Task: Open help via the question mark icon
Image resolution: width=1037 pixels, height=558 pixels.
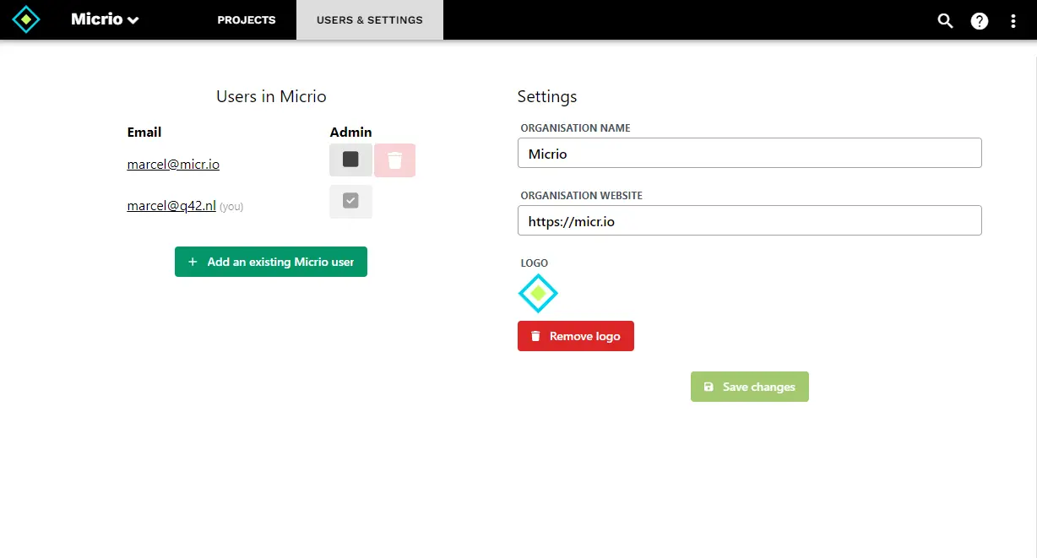Action: point(979,21)
